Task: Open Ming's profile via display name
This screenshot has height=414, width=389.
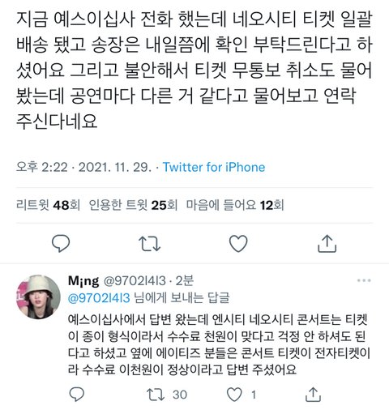Action: point(83,281)
